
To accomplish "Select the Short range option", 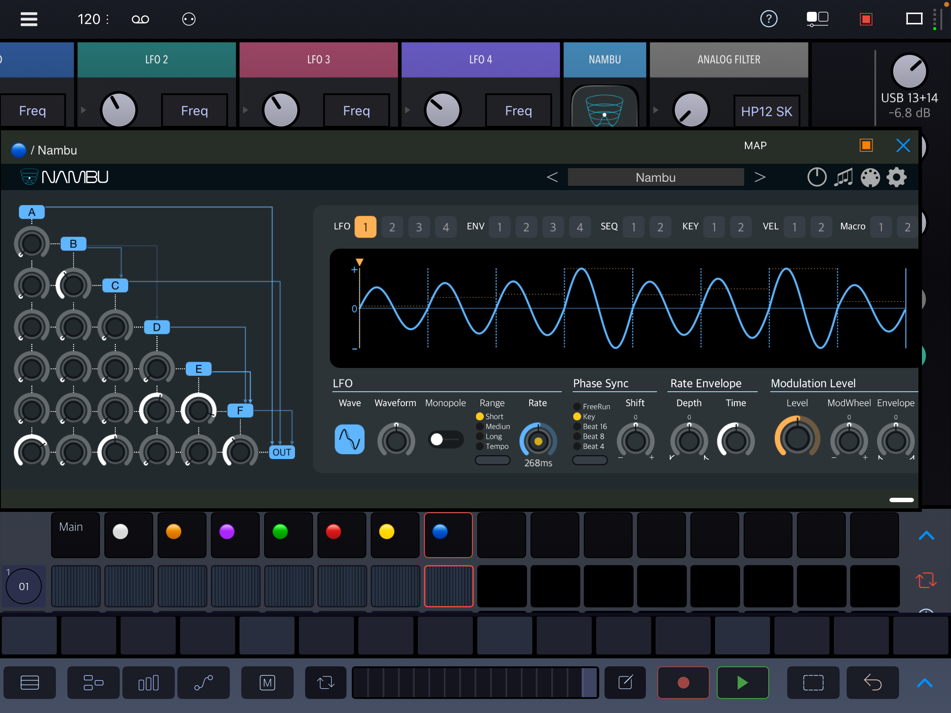I will click(490, 416).
